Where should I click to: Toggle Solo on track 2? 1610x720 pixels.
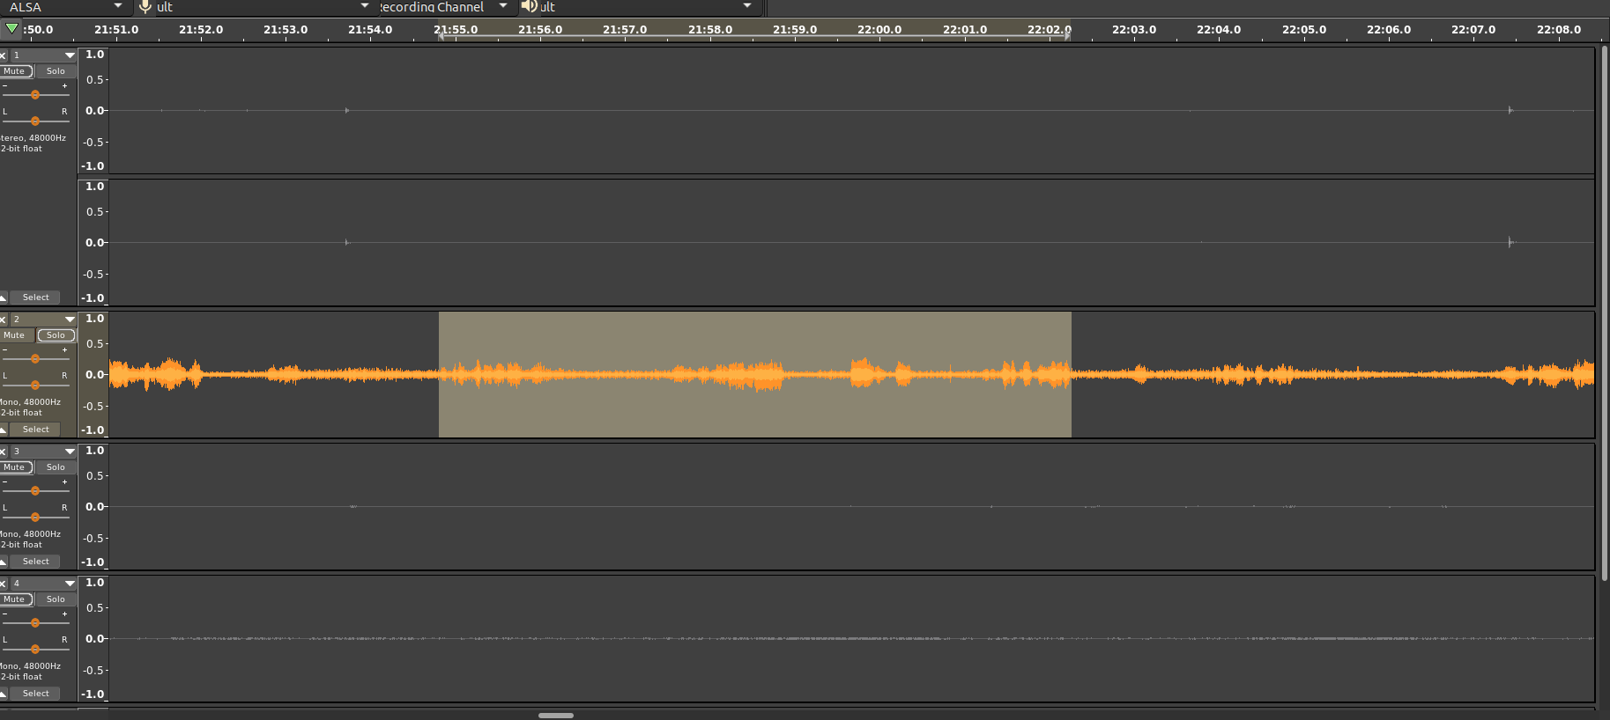[56, 335]
